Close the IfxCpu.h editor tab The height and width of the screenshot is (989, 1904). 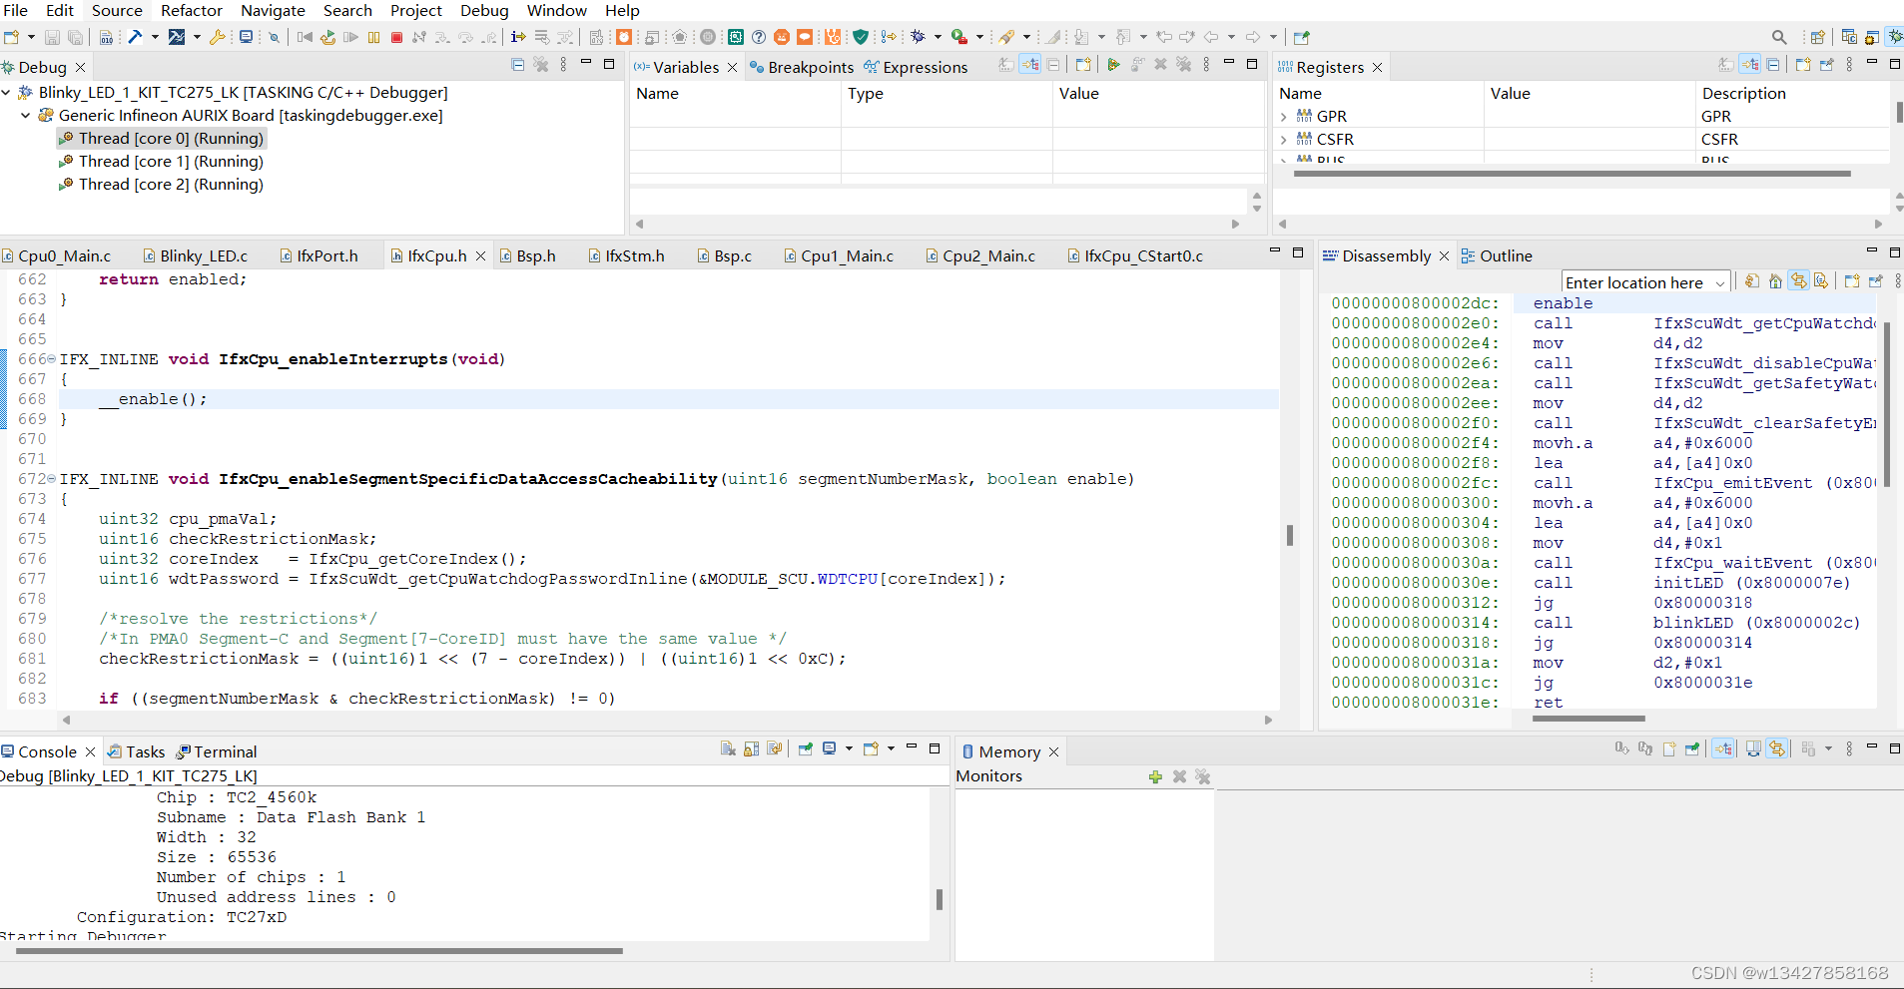tap(480, 256)
